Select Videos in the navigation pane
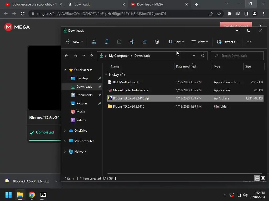Viewport: 269px width, 201px height. 81,120
